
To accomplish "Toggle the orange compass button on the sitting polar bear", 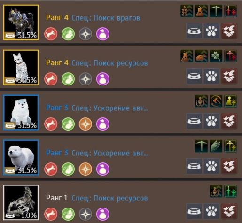I will [86, 124].
